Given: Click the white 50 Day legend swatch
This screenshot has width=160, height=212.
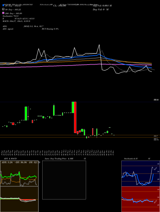Looking at the screenshot, I should pos(3,9).
